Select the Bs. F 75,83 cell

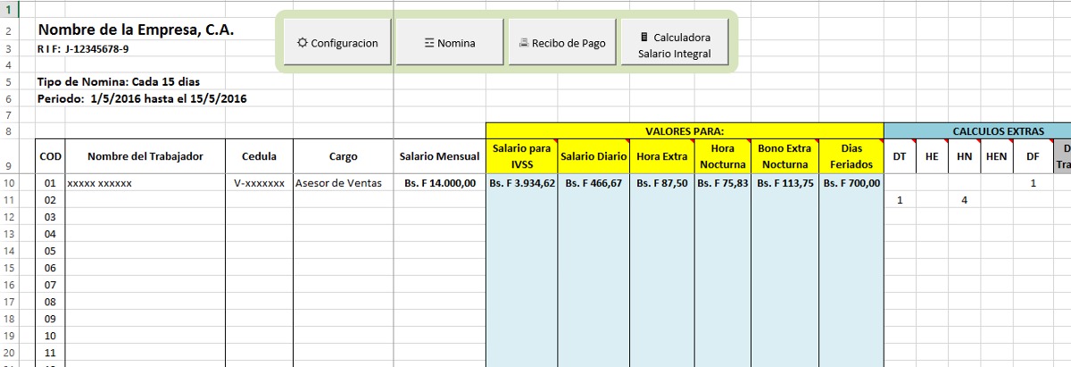(x=722, y=183)
